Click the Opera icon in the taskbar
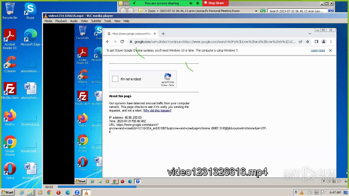The width and height of the screenshot is (349, 196). (x=58, y=192)
